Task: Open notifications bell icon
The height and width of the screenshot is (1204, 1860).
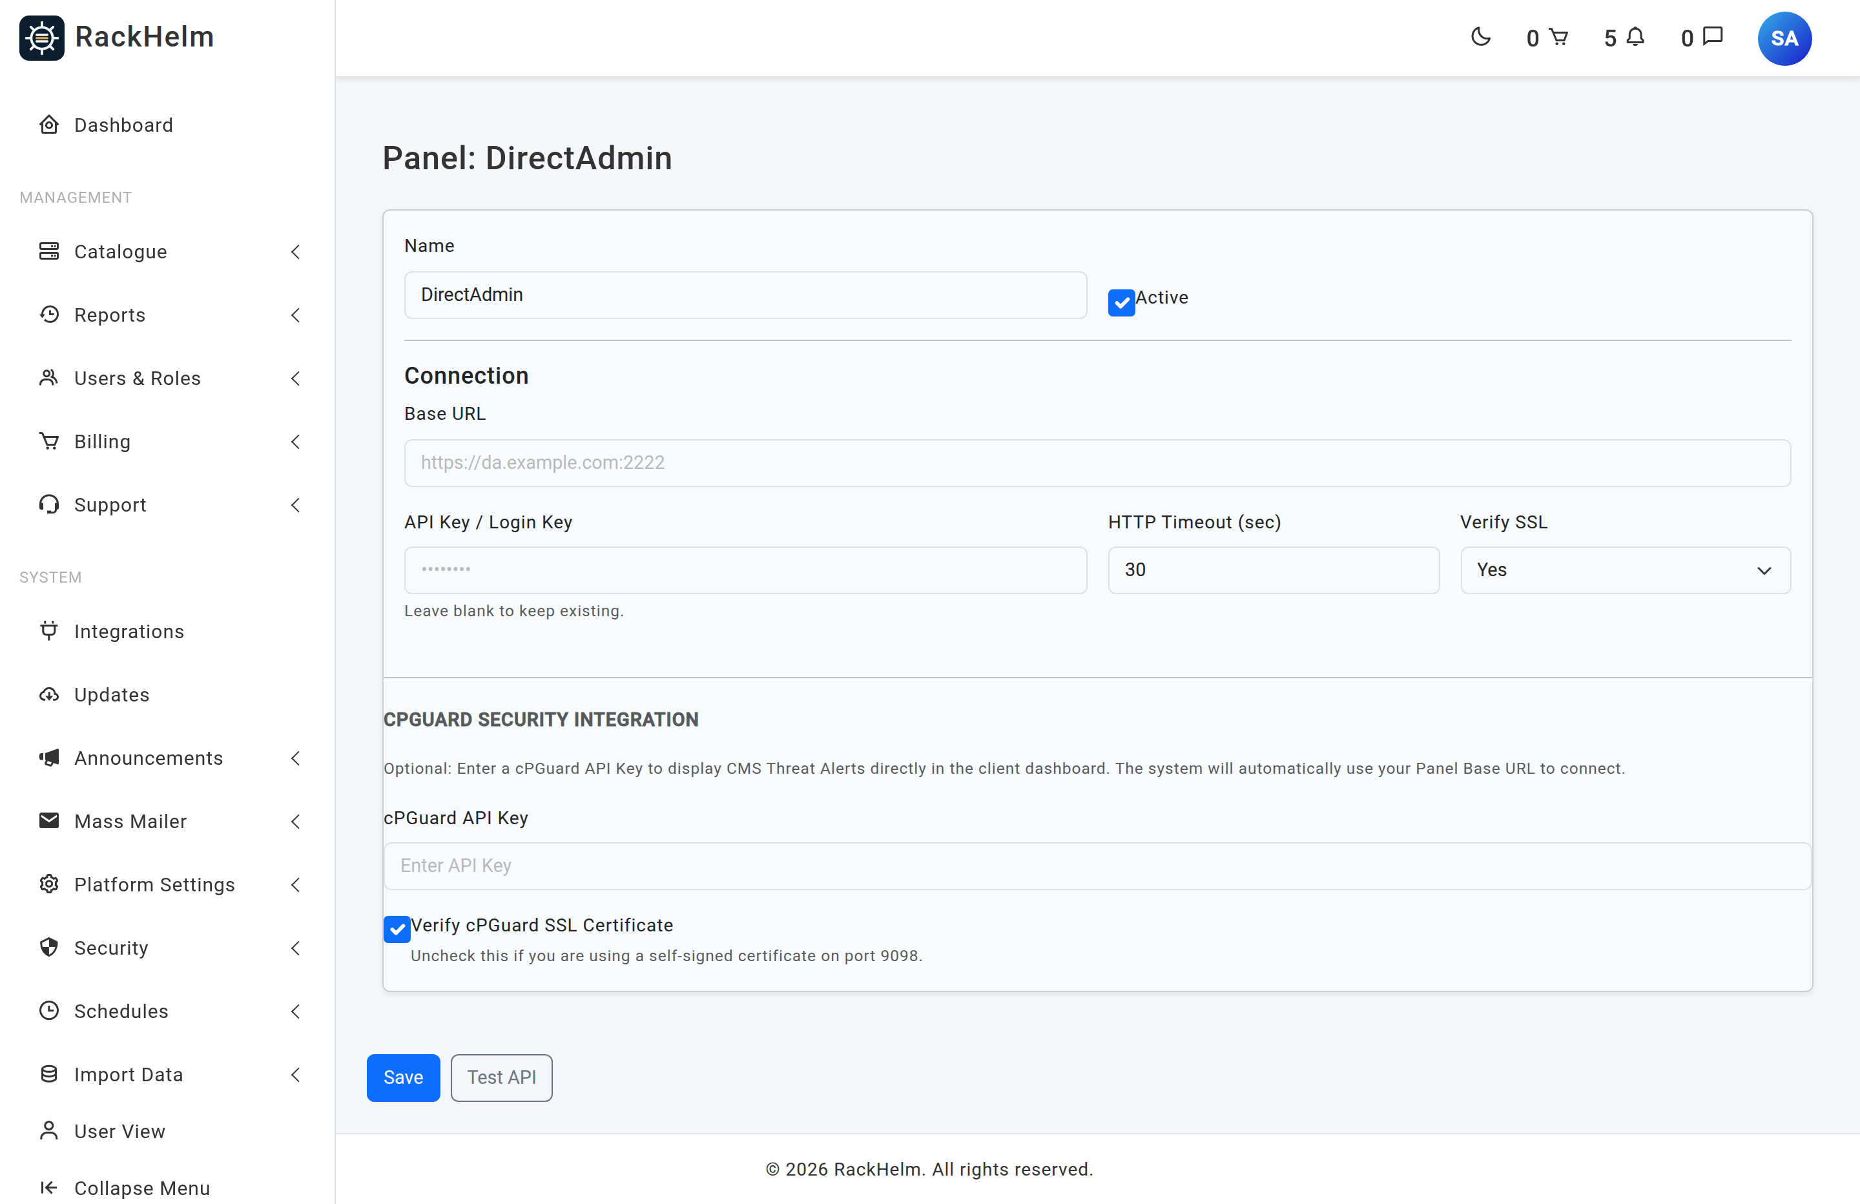Action: pos(1635,37)
